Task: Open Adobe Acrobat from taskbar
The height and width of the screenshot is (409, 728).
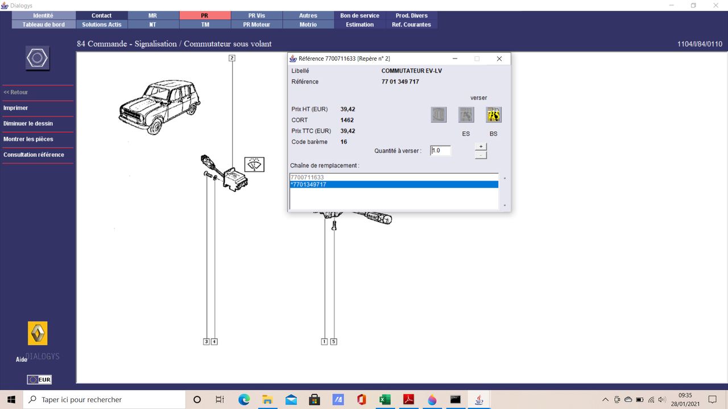Action: click(408, 399)
